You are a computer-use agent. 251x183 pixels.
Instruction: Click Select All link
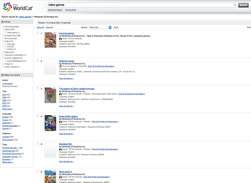click(40, 27)
